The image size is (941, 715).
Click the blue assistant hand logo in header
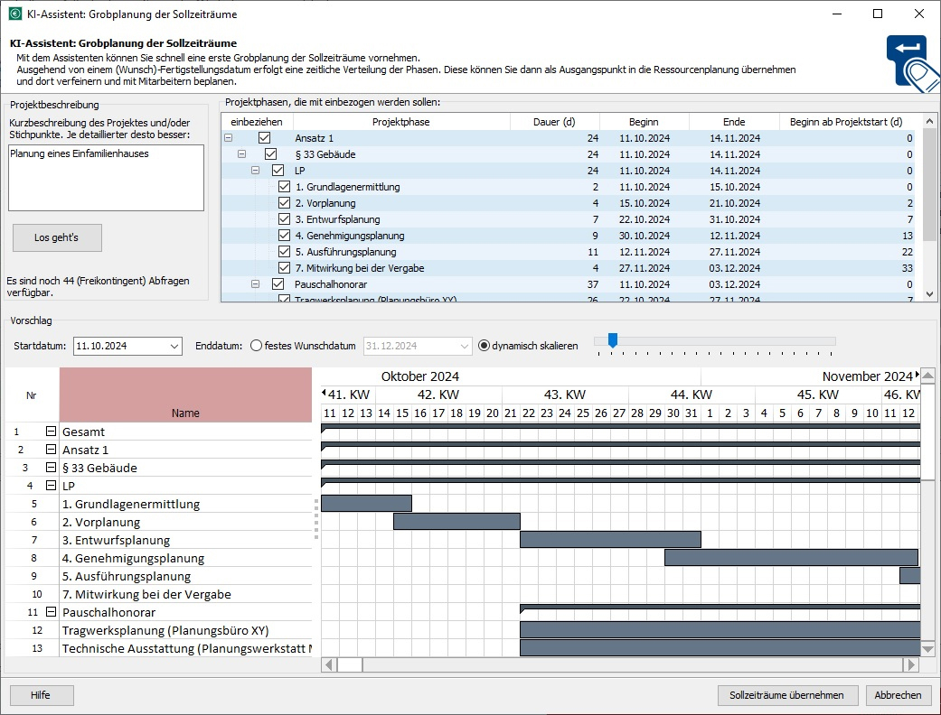(x=911, y=60)
